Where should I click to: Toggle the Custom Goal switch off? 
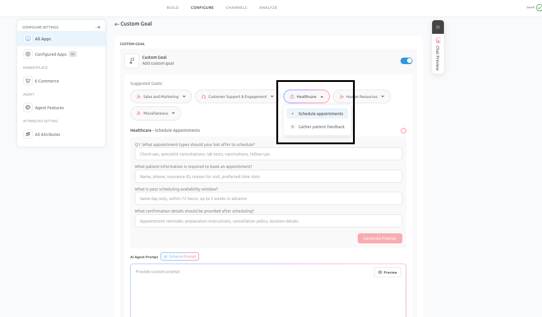click(x=406, y=61)
